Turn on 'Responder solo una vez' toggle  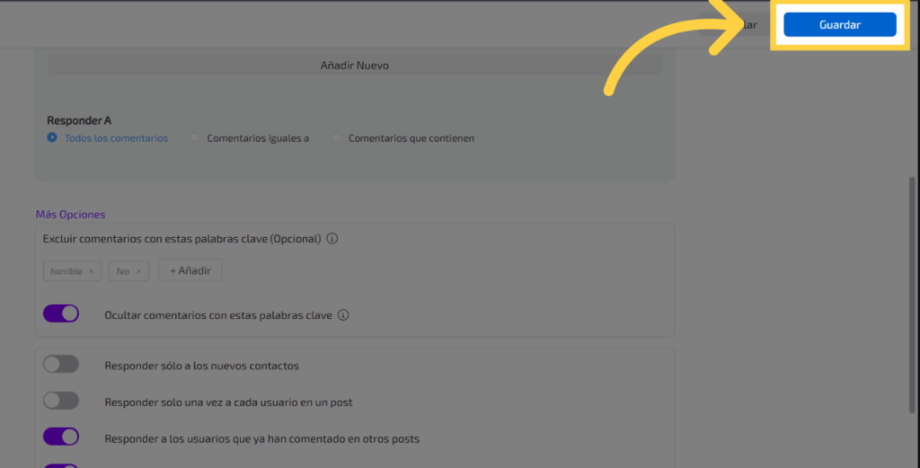coord(61,402)
